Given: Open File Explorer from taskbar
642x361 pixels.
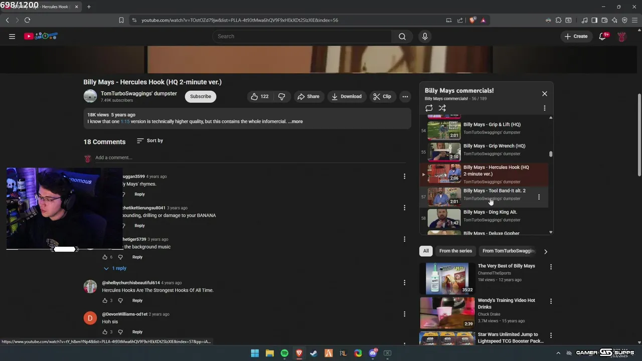Looking at the screenshot, I should pyautogui.click(x=270, y=353).
